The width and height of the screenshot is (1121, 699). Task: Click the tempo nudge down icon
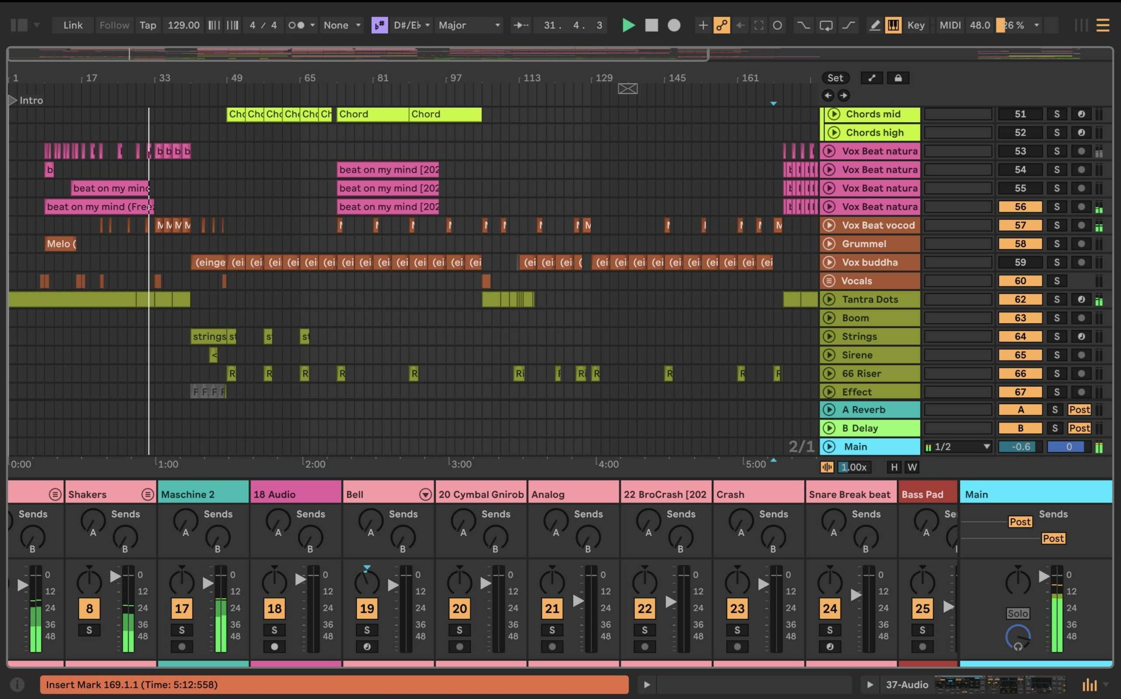pos(214,25)
